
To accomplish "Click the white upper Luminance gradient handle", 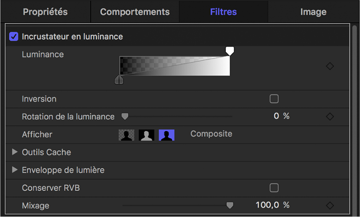I will coord(229,51).
